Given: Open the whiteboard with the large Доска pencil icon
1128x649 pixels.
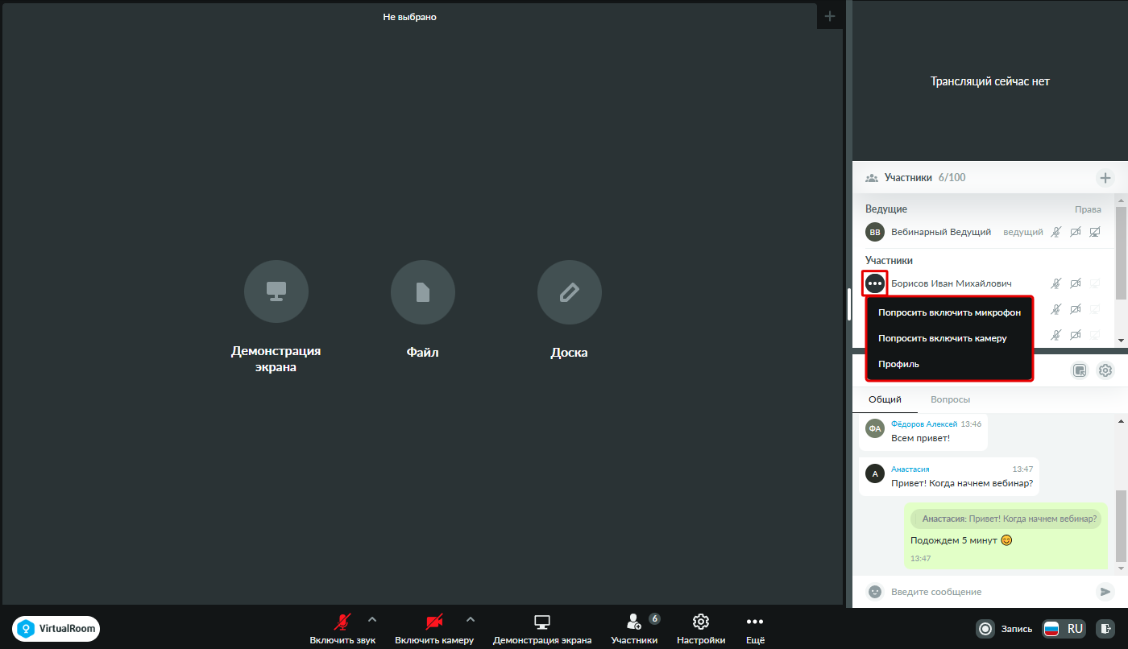Looking at the screenshot, I should [x=570, y=293].
